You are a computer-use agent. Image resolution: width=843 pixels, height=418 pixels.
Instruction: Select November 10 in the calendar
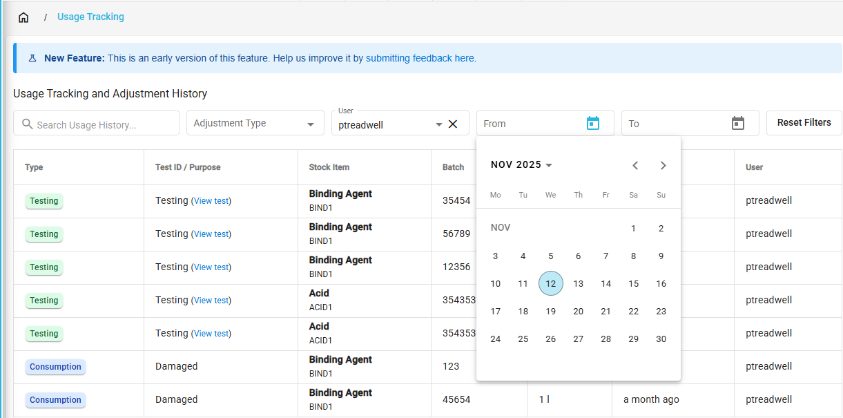(x=496, y=283)
